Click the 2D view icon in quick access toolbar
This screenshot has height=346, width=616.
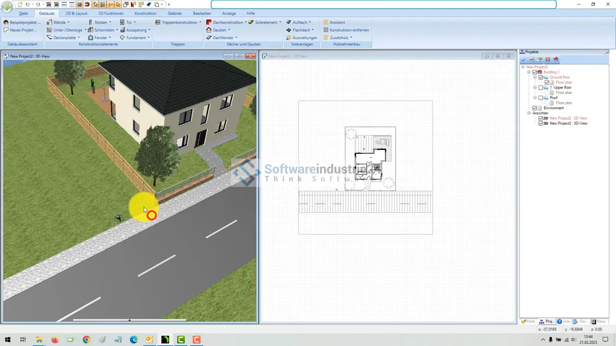click(x=49, y=4)
